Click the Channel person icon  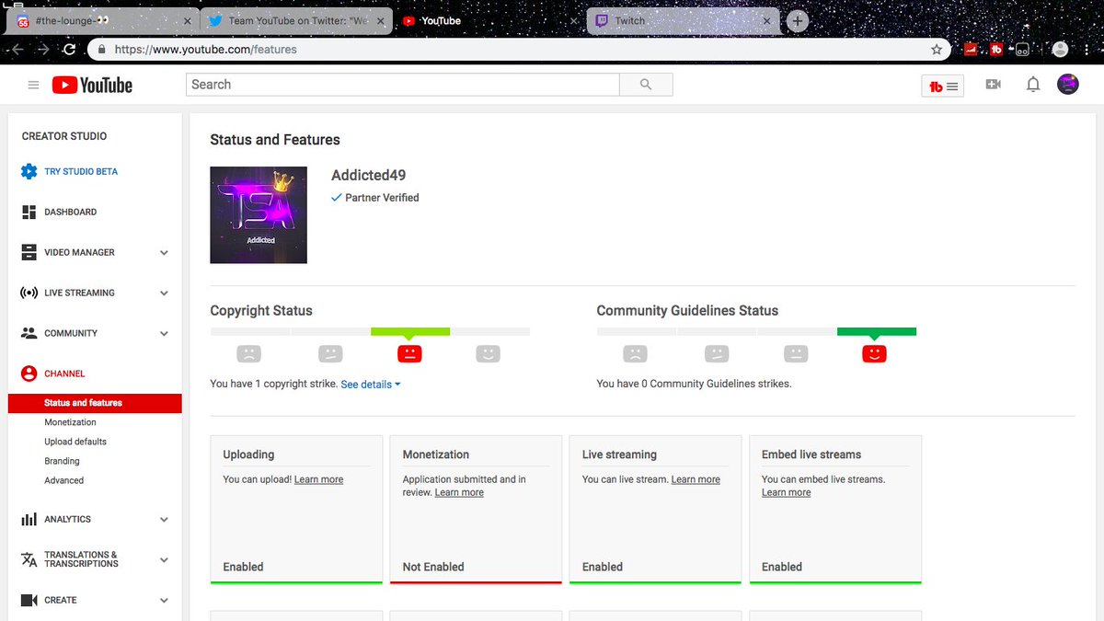[29, 374]
